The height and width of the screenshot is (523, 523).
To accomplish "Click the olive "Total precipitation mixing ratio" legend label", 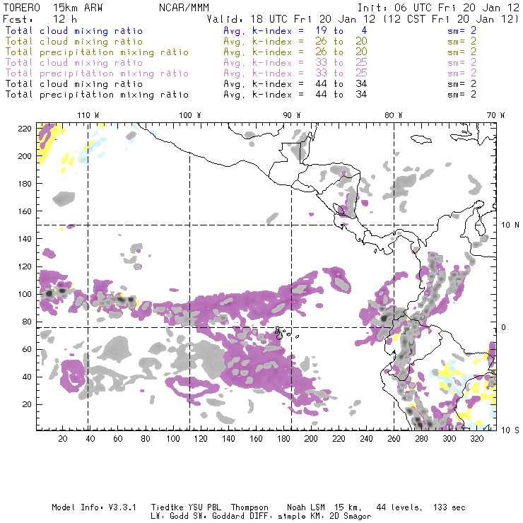I will tap(97, 52).
